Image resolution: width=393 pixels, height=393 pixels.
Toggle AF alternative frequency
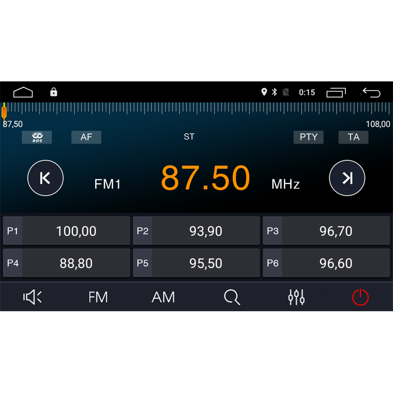[86, 137]
